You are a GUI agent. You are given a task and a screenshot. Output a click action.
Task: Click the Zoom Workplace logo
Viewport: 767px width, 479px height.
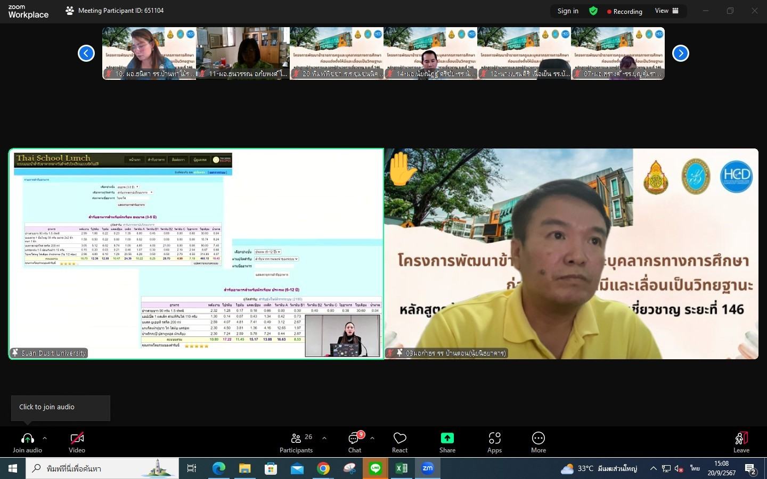[x=28, y=11]
